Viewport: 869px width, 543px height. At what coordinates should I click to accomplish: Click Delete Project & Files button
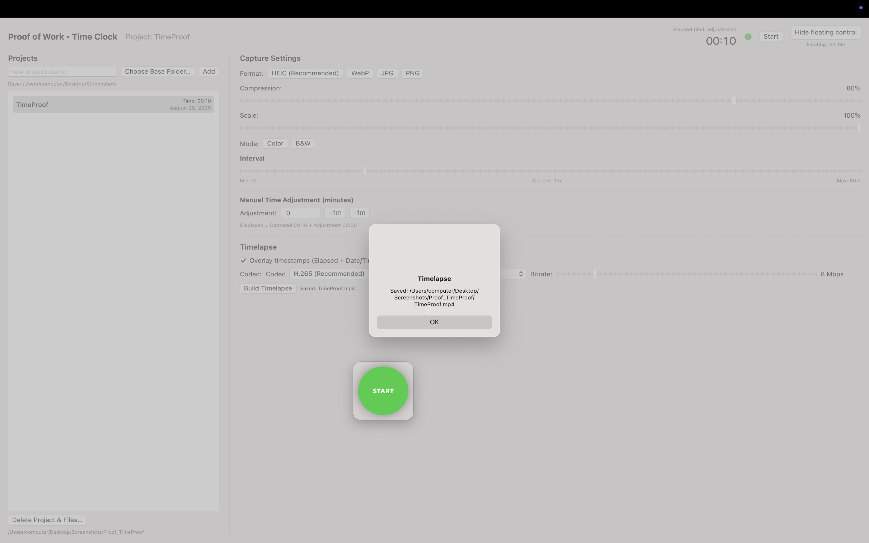[47, 520]
